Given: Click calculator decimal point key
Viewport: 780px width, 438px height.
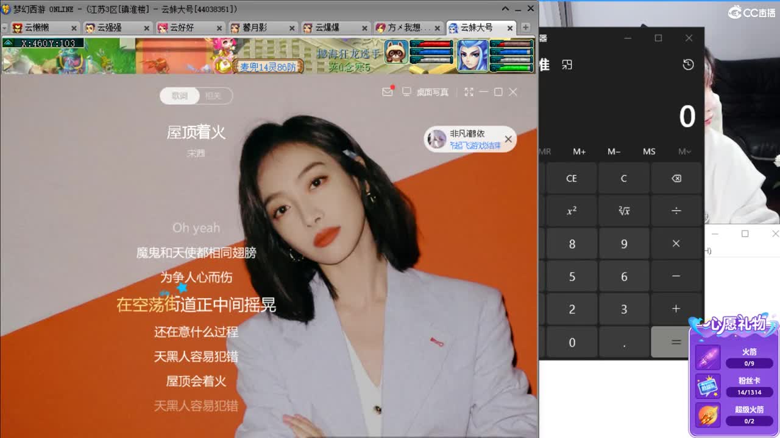Looking at the screenshot, I should [x=623, y=342].
